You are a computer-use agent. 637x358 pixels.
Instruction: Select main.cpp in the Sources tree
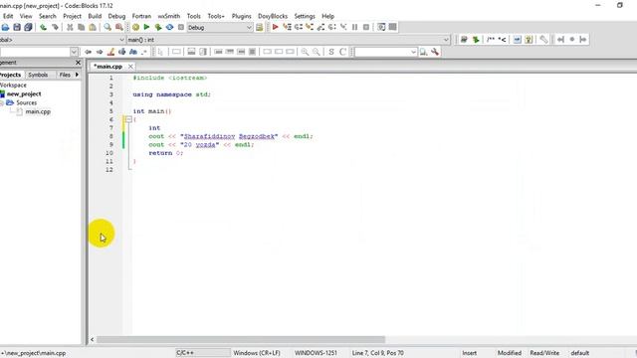tap(38, 111)
